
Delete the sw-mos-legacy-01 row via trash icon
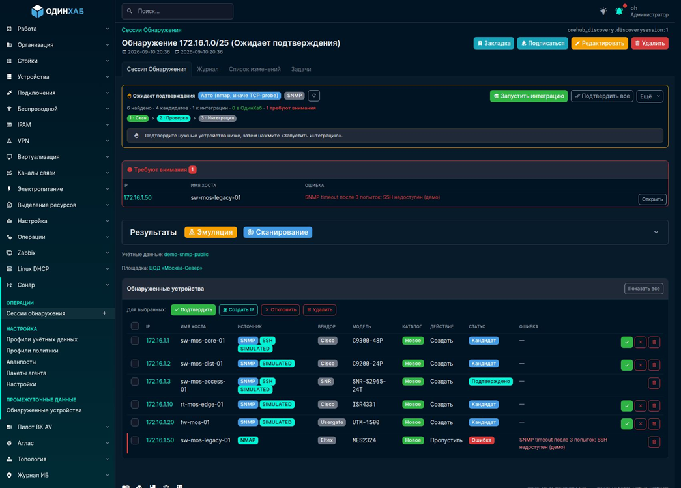[654, 442]
